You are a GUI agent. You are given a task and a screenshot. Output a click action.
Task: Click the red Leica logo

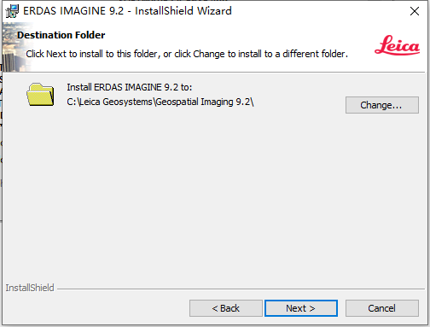(x=397, y=45)
